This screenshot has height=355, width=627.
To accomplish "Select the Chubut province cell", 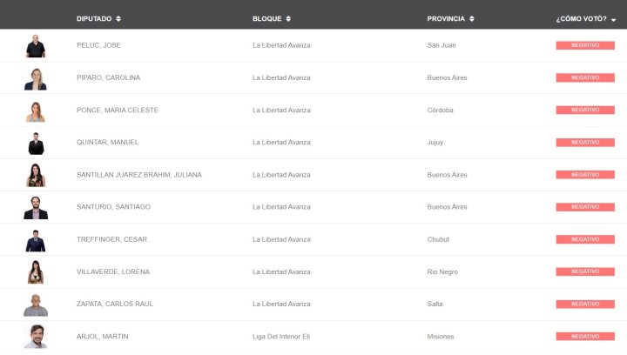I will pyautogui.click(x=438, y=239).
